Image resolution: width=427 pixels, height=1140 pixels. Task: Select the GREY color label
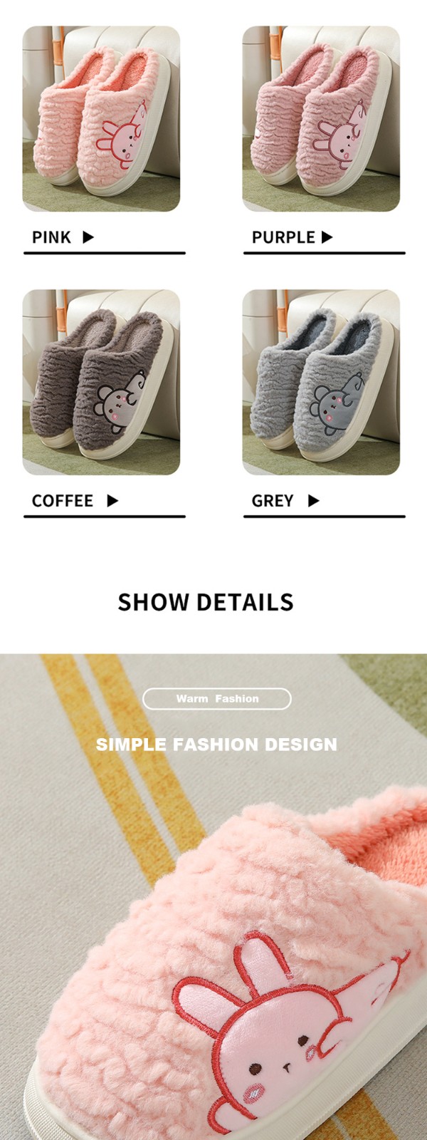[x=273, y=501]
